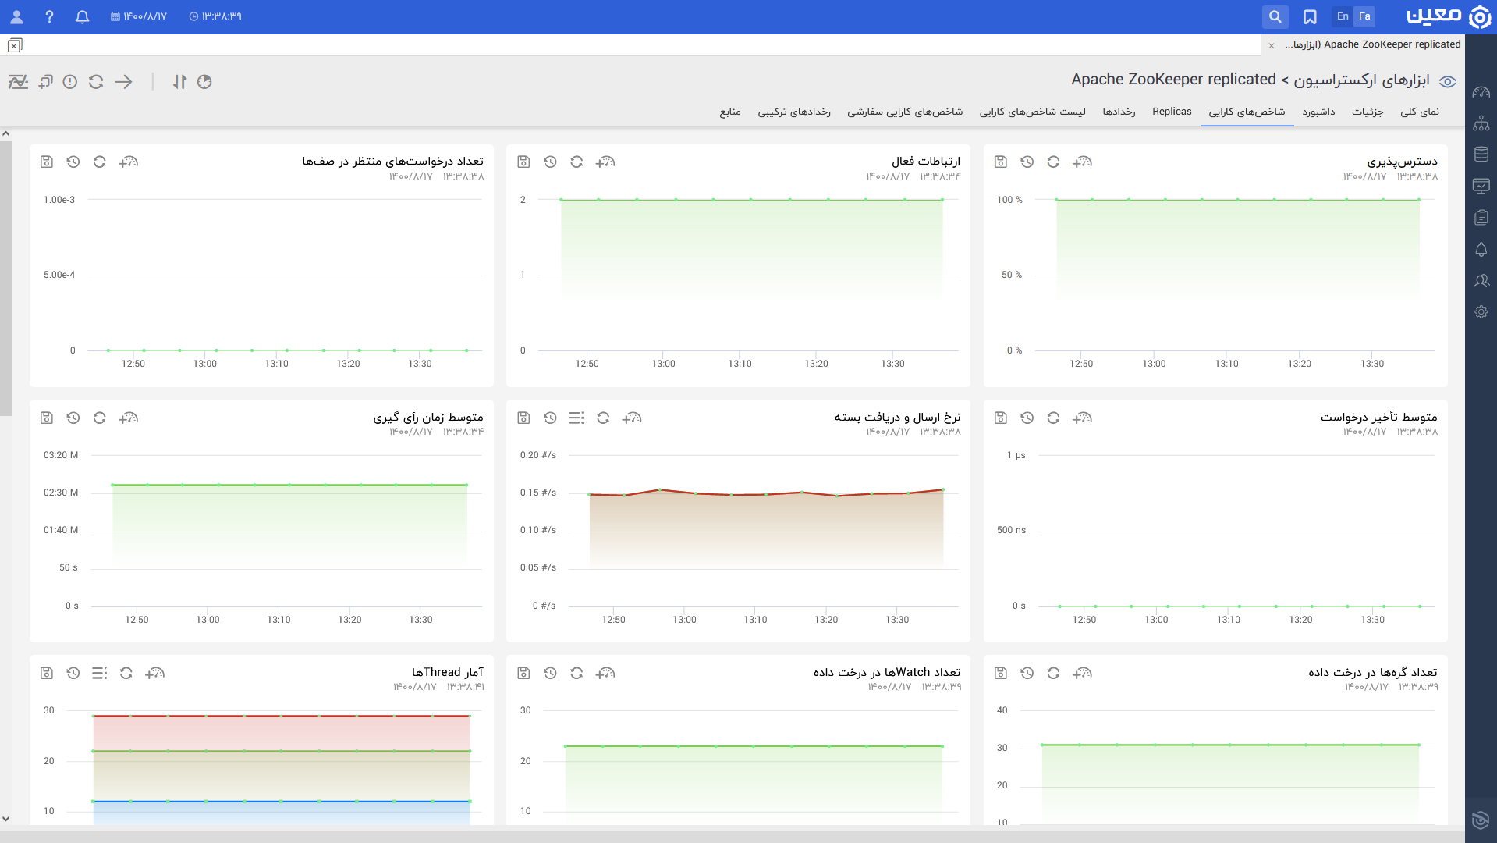Open the bookmarks icon in top bar
1497x843 pixels.
[x=1310, y=16]
